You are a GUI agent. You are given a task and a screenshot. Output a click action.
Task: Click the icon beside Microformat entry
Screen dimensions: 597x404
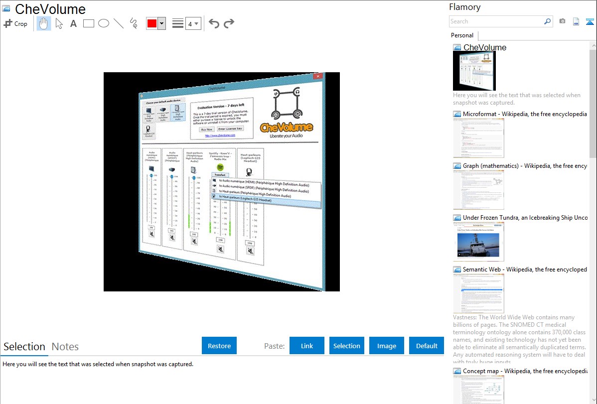(x=457, y=114)
